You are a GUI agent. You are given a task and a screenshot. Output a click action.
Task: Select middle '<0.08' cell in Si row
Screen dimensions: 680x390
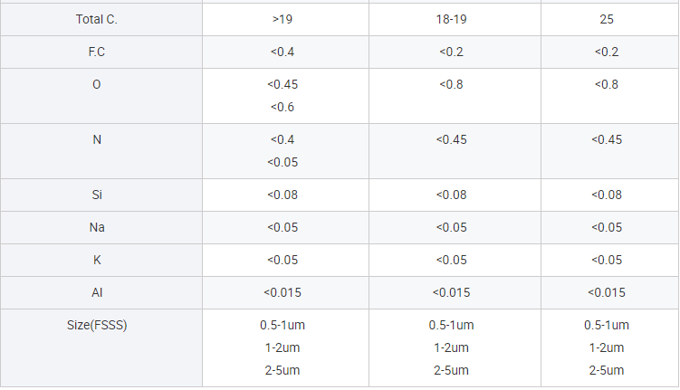(x=451, y=195)
